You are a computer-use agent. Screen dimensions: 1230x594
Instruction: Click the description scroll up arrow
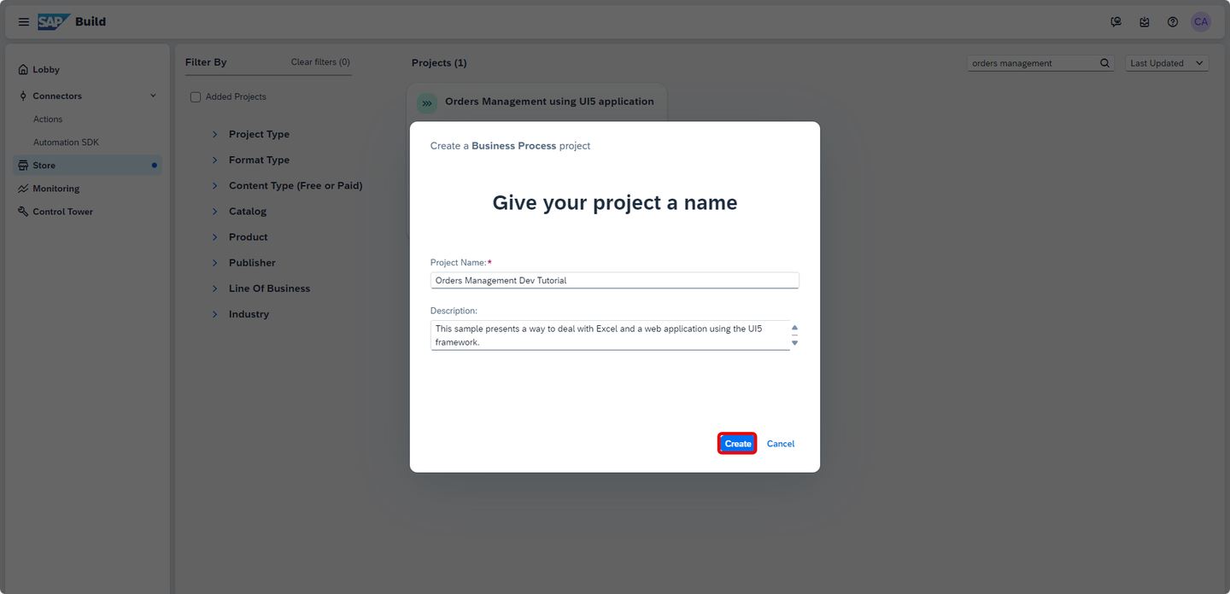794,328
